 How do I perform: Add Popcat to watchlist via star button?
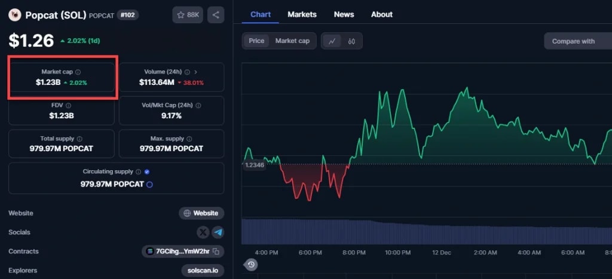point(188,15)
